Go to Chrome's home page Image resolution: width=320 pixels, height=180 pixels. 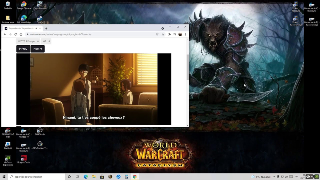[21, 34]
